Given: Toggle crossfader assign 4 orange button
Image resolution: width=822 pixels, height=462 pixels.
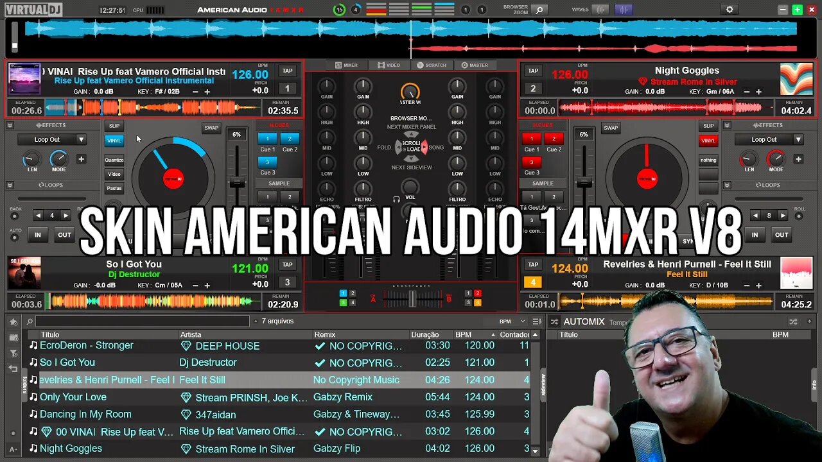Looking at the screenshot, I should click(477, 302).
